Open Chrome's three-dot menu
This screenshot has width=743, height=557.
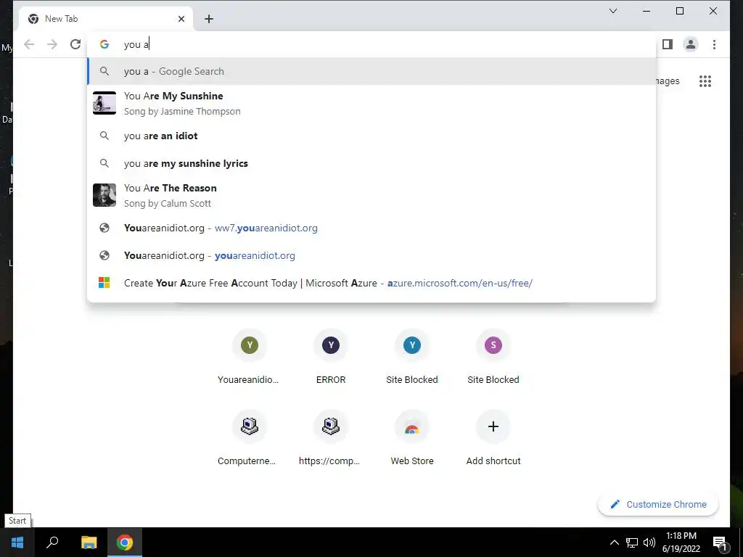pos(714,44)
